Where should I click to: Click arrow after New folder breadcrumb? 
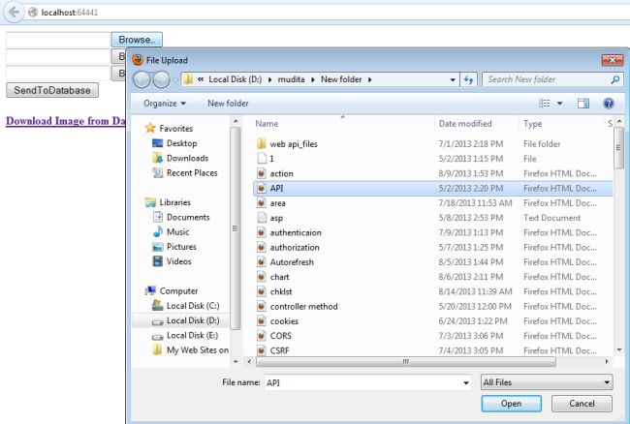point(369,79)
